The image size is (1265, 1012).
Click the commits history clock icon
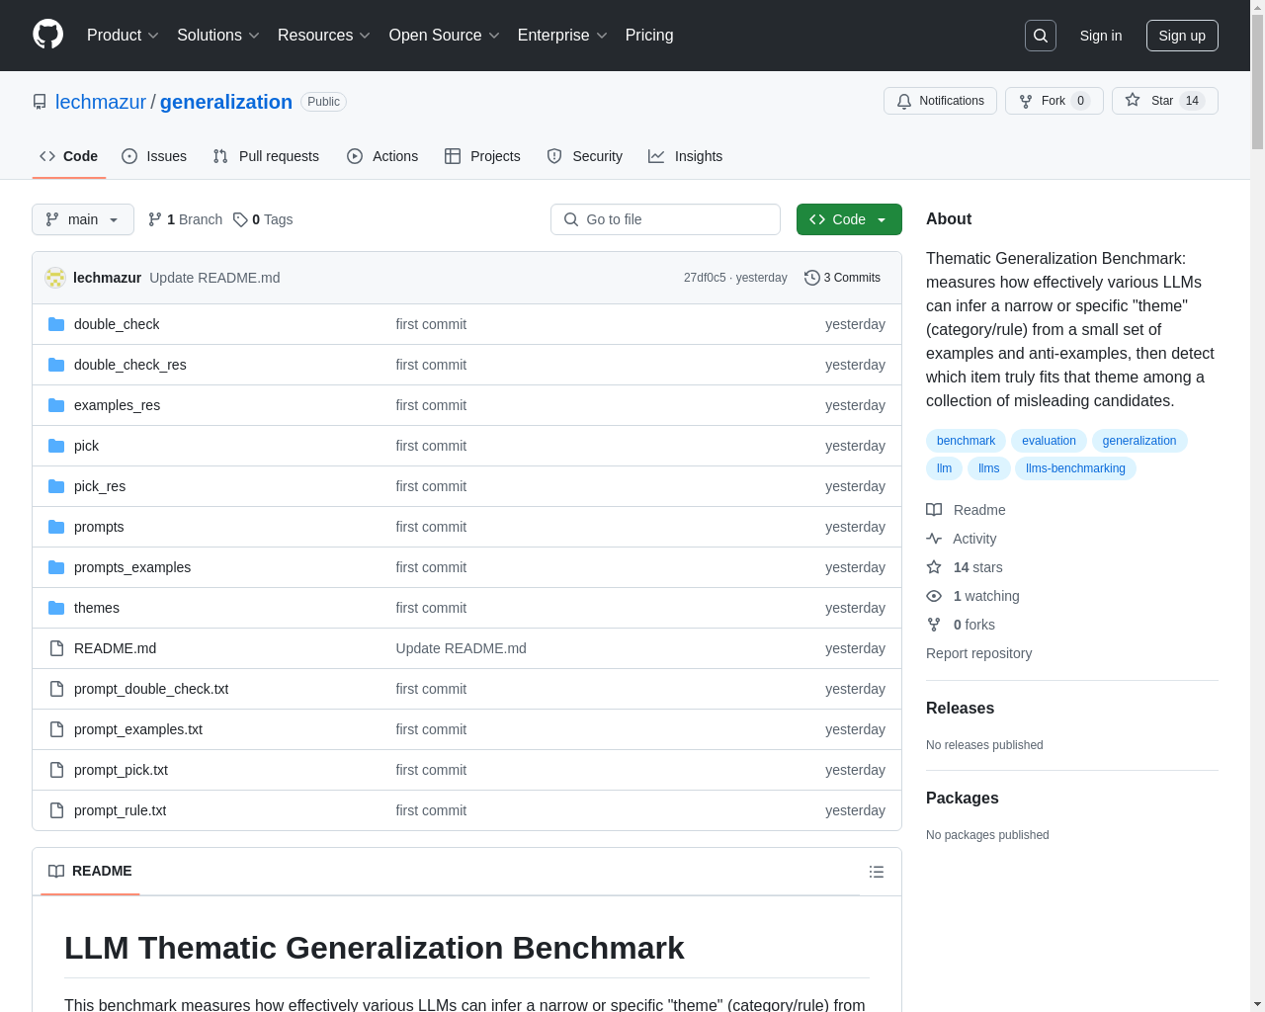coord(812,278)
